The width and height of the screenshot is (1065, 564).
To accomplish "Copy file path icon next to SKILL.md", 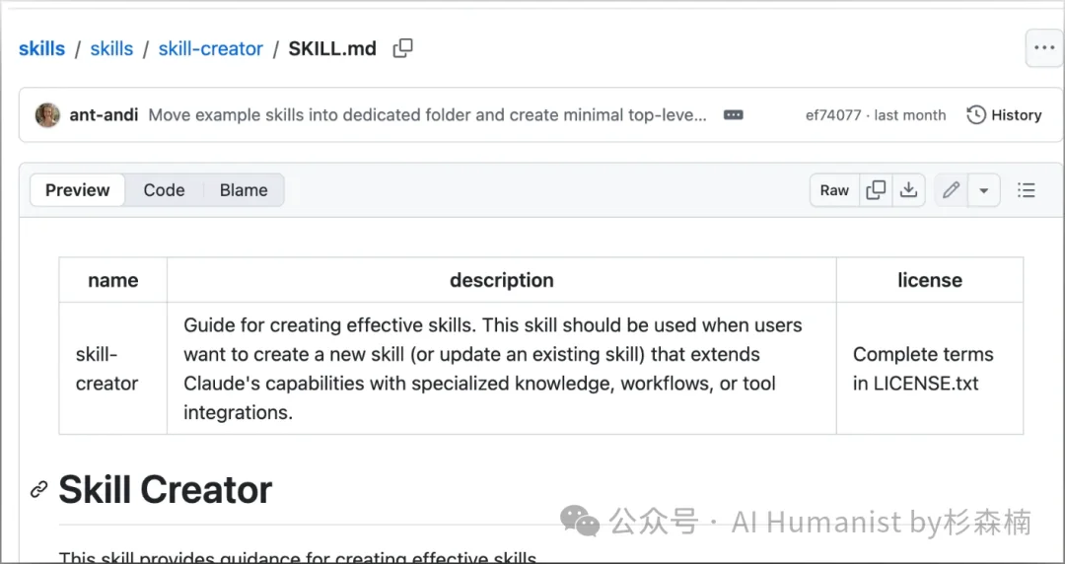I will pyautogui.click(x=402, y=48).
